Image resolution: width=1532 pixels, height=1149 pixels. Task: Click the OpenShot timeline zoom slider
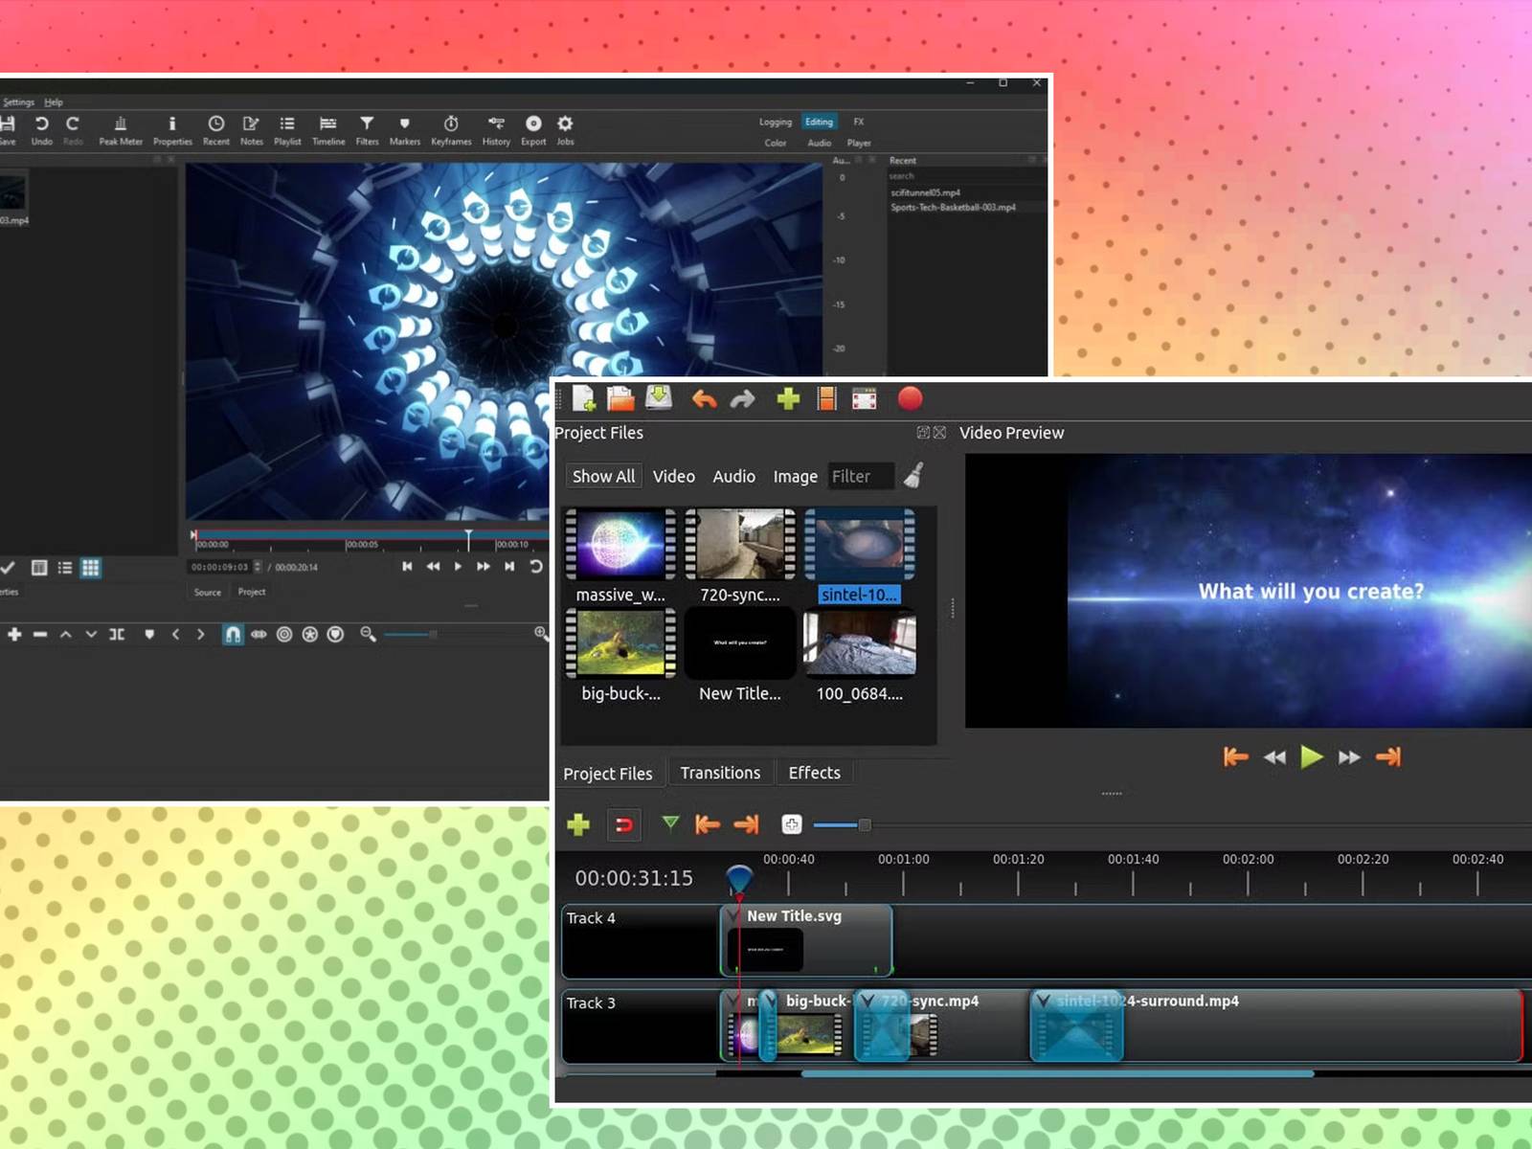click(843, 824)
